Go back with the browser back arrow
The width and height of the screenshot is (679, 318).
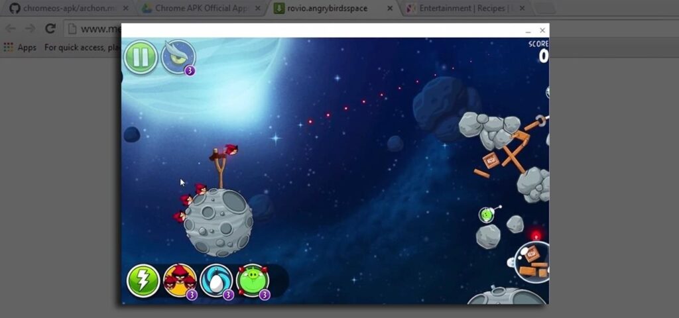tap(11, 28)
